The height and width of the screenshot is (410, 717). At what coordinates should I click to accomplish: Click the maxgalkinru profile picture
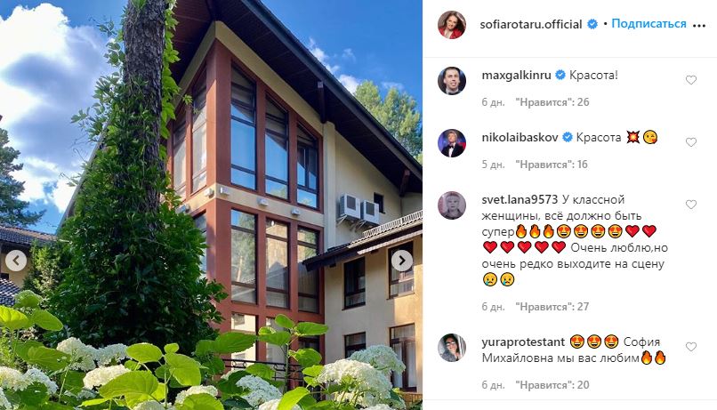click(452, 81)
